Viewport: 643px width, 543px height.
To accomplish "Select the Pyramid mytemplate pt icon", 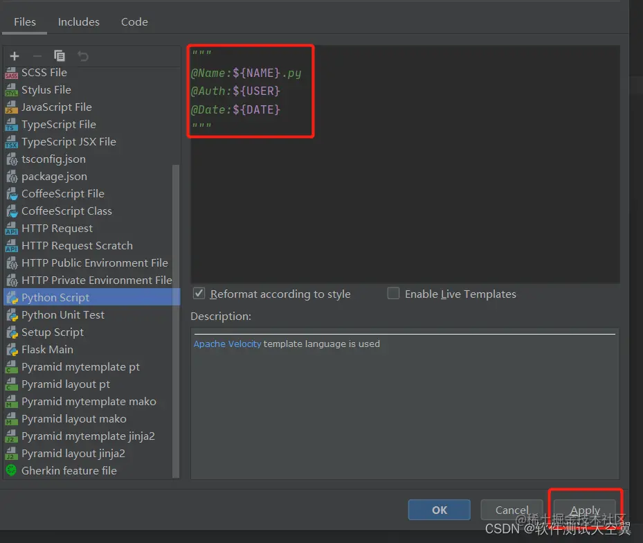I will (12, 367).
